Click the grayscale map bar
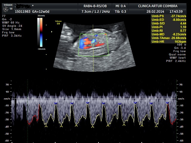The width and height of the screenshot is (191, 143). (38, 32)
